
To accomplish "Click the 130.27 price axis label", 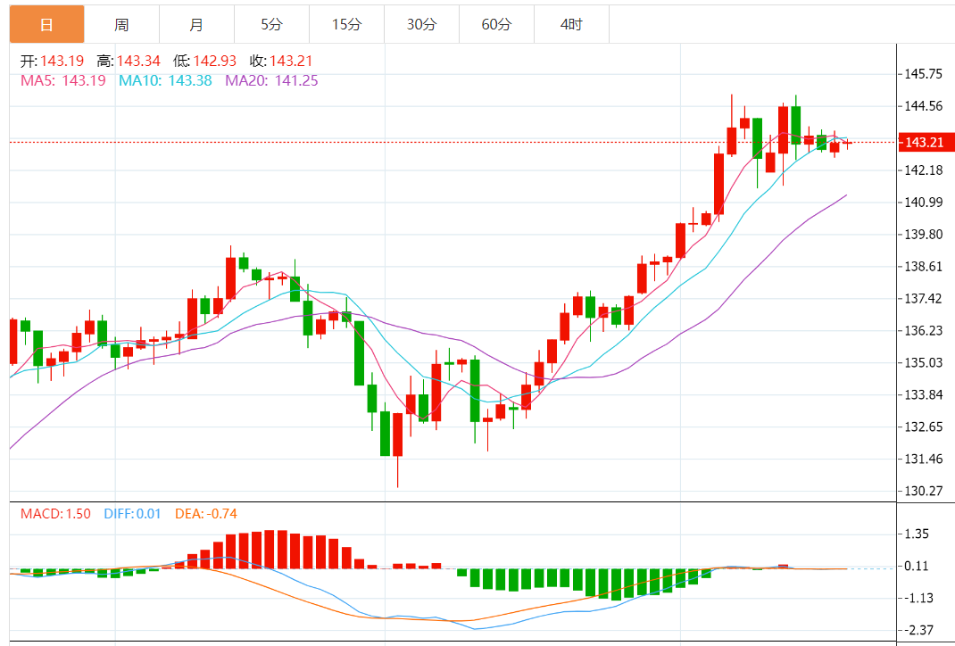I will 924,491.
